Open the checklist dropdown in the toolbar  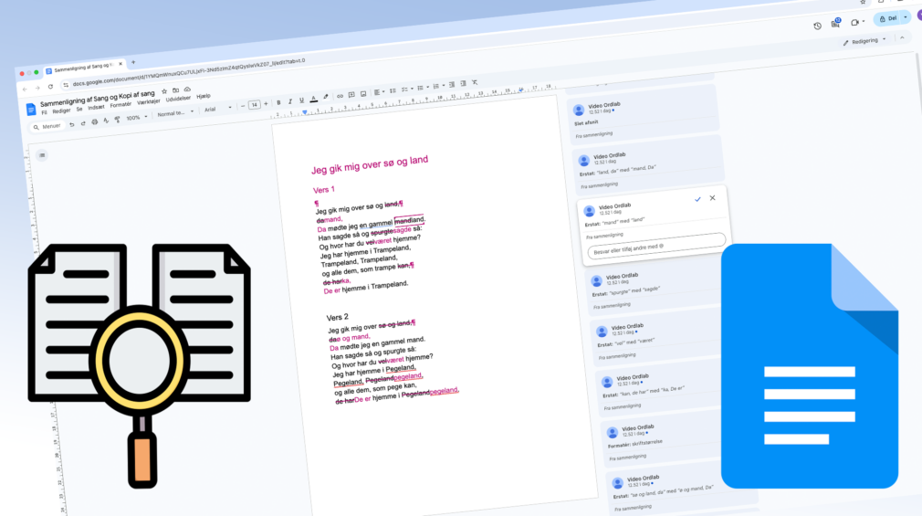click(407, 90)
